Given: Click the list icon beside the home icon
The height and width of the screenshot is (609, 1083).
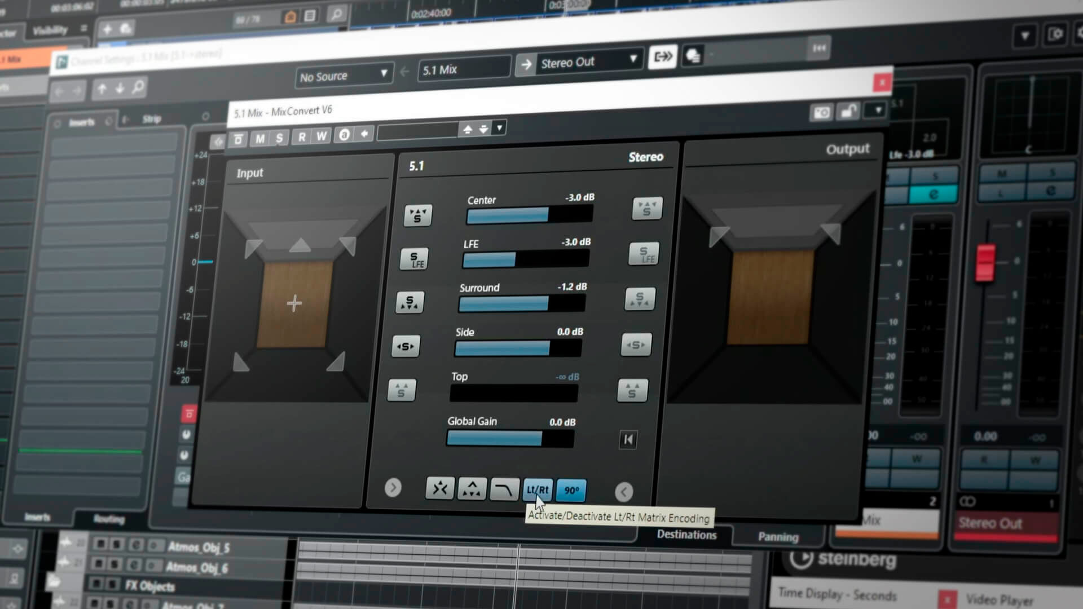Looking at the screenshot, I should [310, 15].
